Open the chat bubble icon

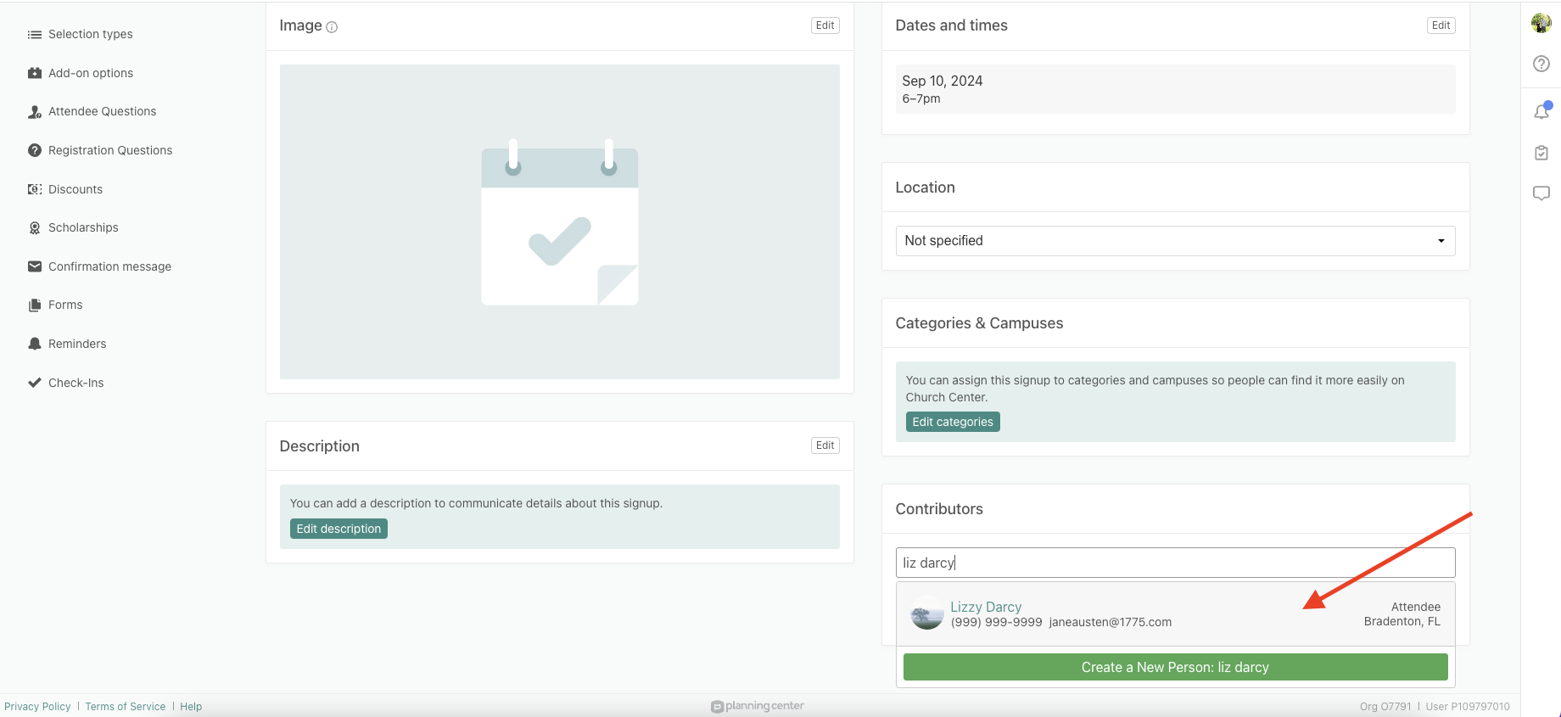[1541, 193]
